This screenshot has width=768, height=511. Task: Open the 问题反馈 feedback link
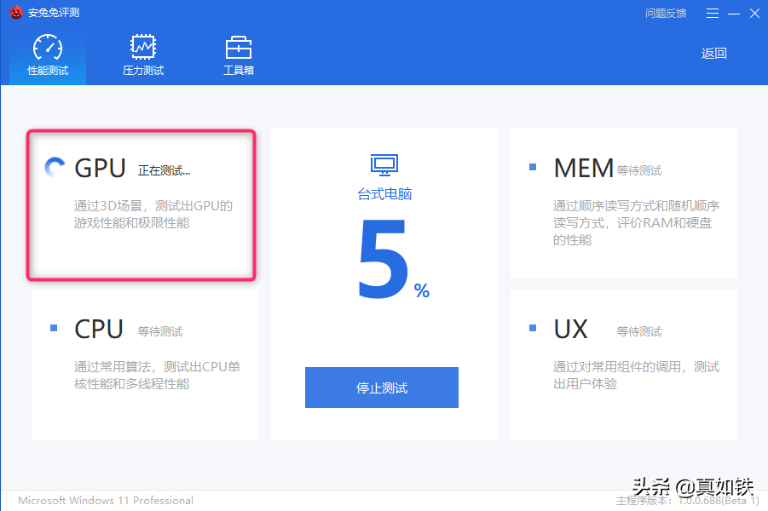(666, 14)
